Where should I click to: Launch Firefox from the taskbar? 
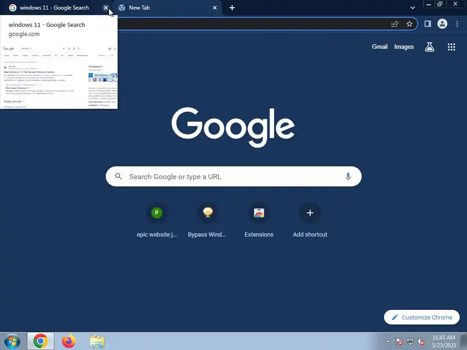(x=69, y=341)
